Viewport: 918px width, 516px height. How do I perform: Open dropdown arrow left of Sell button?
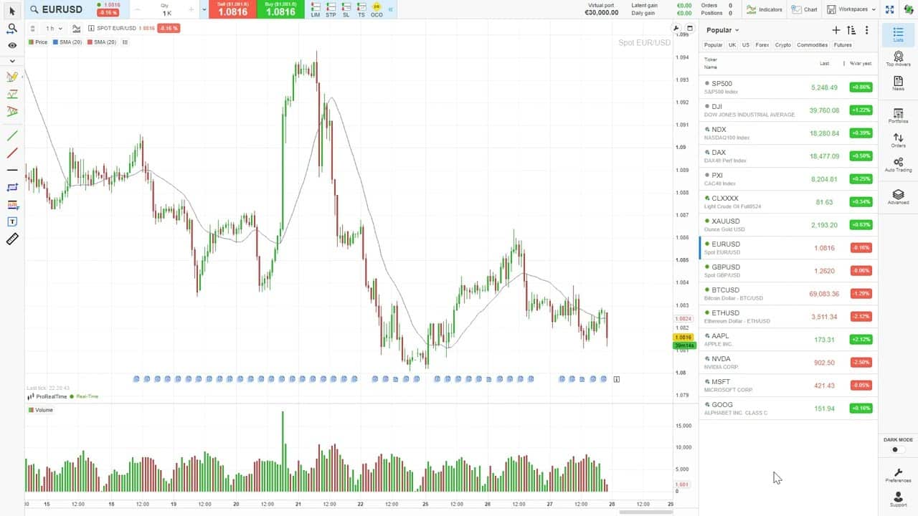click(x=204, y=9)
